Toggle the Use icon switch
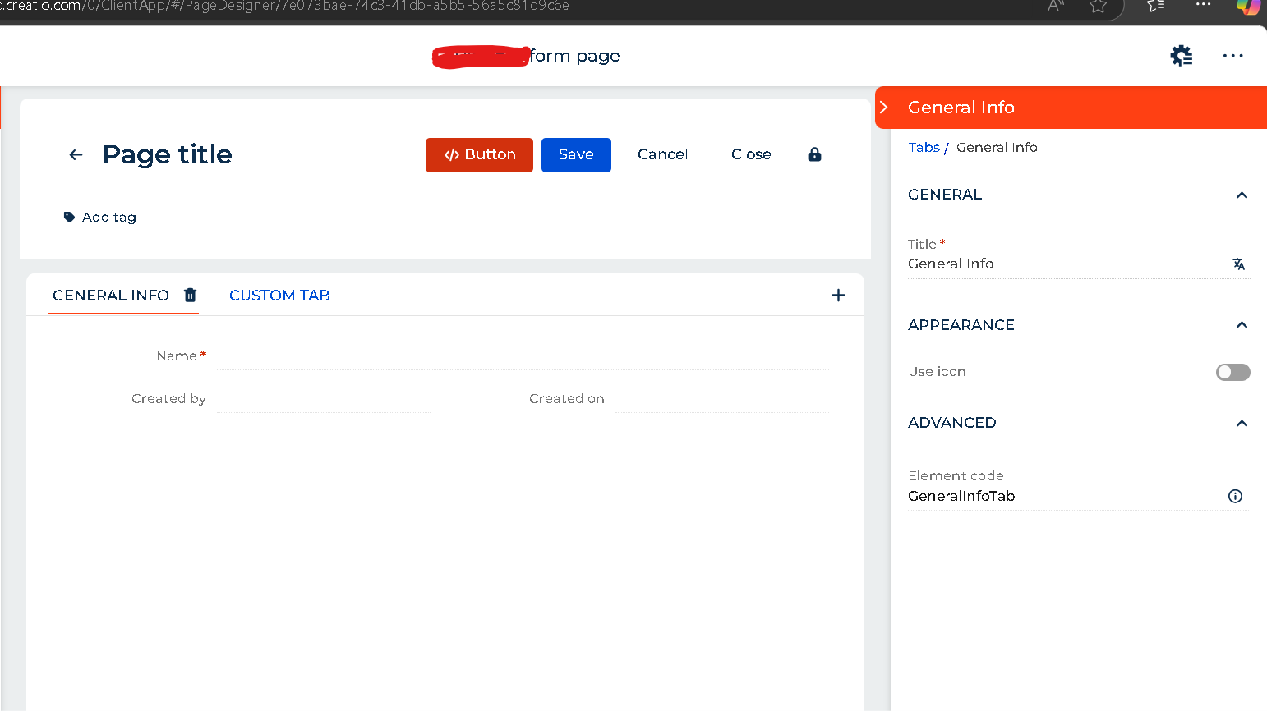This screenshot has width=1267, height=711. pos(1232,372)
